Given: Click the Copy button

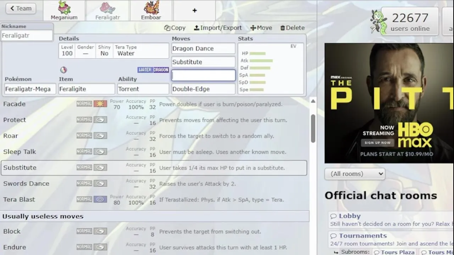Looking at the screenshot, I should pos(175,28).
